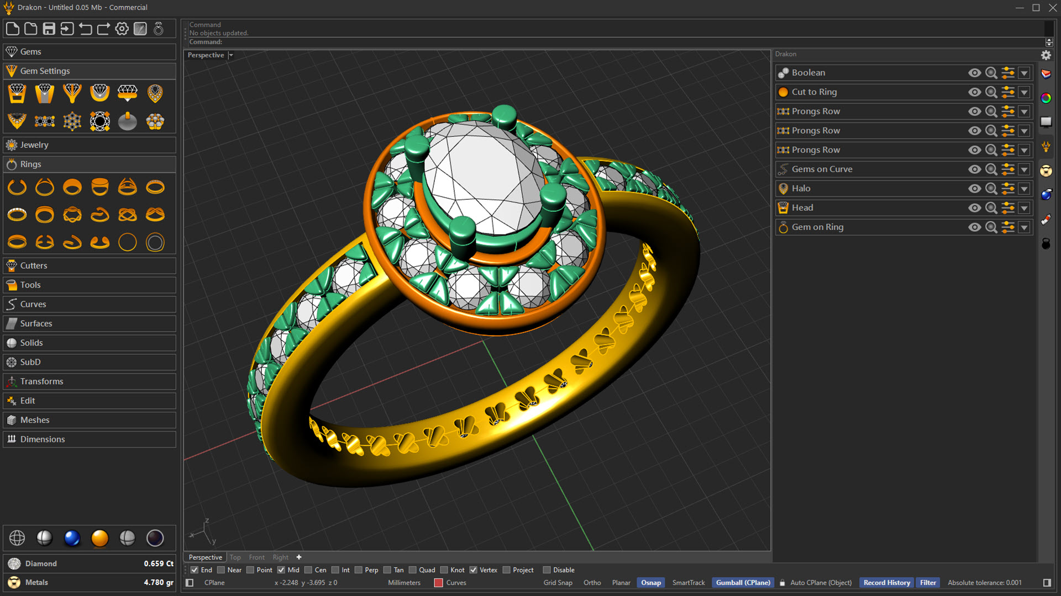
Task: Open the color wheel panel icon
Action: [x=1046, y=98]
